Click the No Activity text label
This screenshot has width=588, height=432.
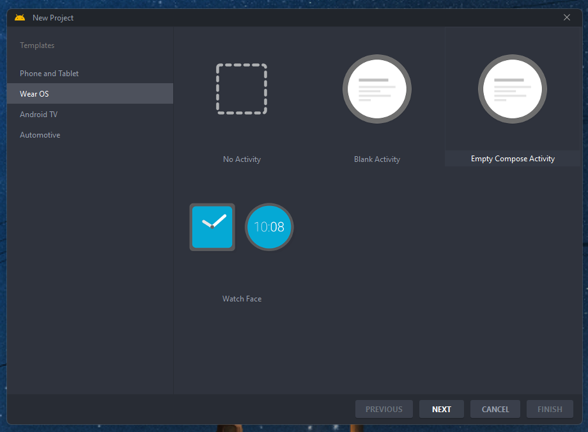tap(242, 159)
